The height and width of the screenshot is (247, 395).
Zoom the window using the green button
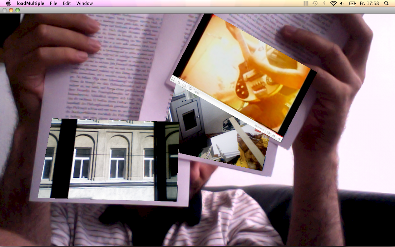17,10
